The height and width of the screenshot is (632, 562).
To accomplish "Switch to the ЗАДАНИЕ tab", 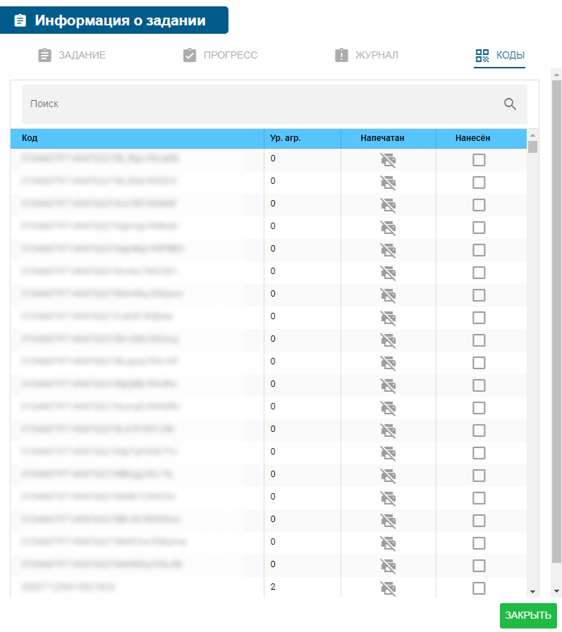I will pyautogui.click(x=72, y=56).
